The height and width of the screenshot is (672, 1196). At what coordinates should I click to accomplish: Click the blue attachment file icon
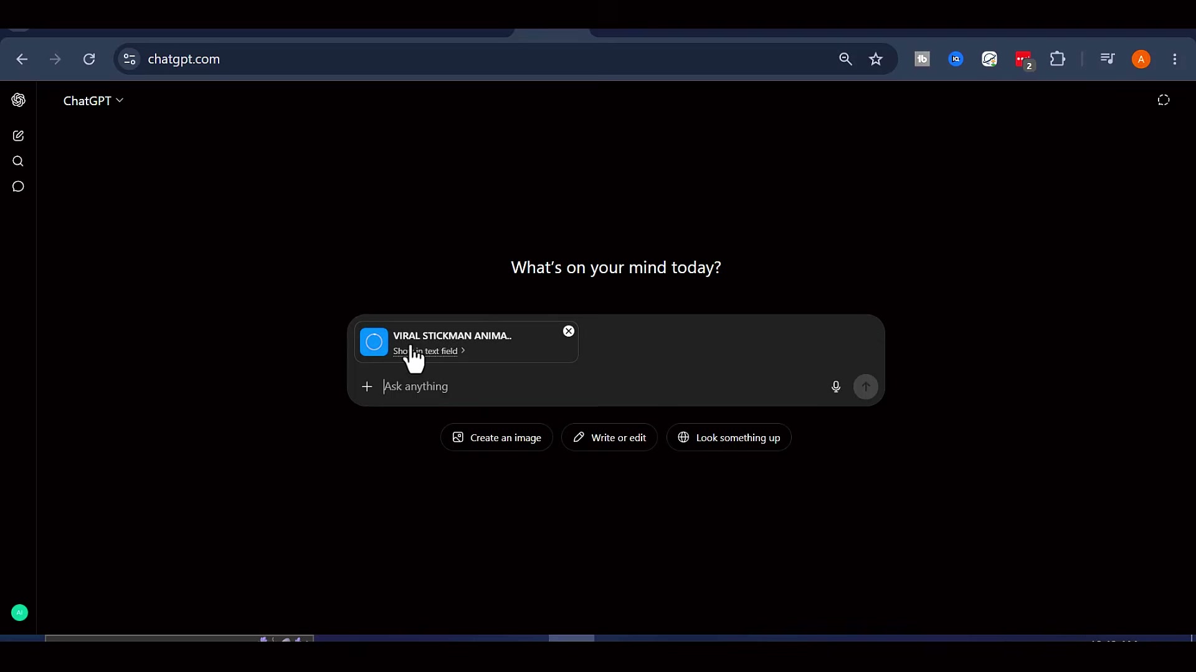point(374,342)
